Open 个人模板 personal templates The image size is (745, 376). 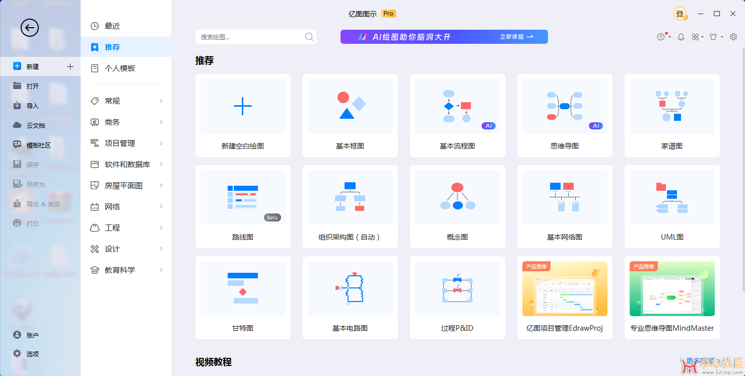coord(126,68)
